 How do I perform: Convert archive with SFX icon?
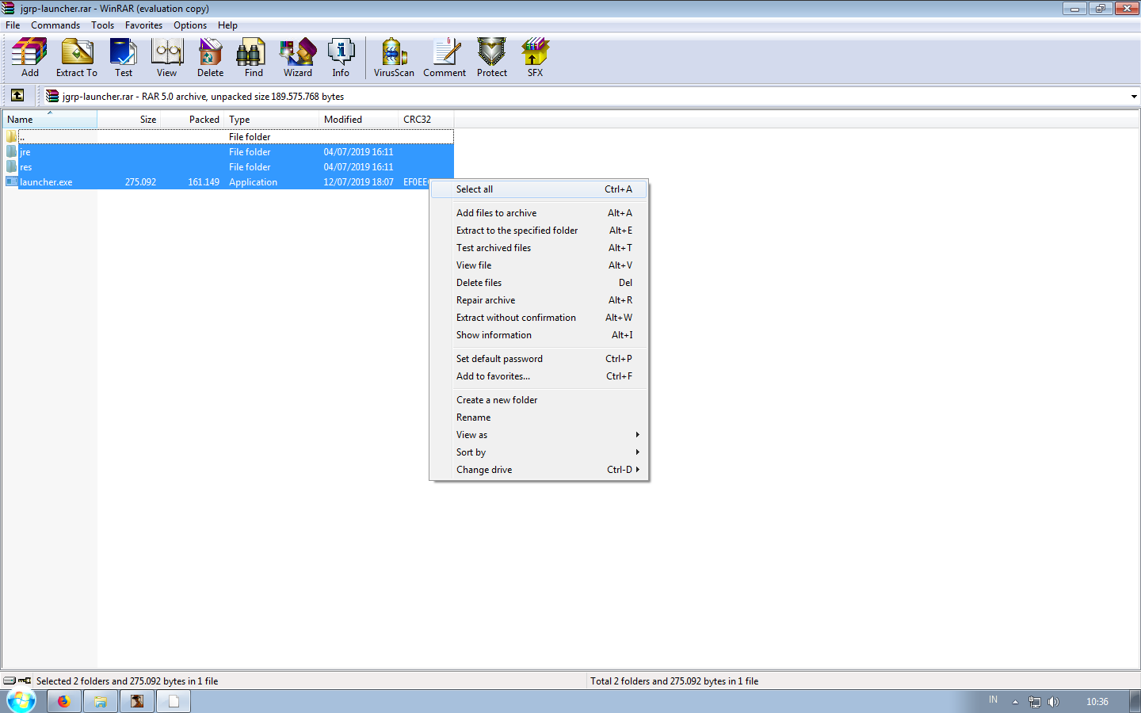tap(536, 58)
